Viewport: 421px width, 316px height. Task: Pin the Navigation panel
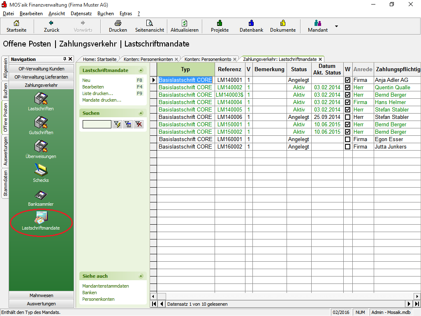[65, 59]
